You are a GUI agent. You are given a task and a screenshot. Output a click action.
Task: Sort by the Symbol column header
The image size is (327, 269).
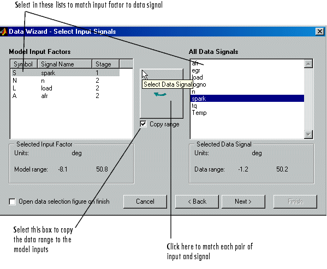(24, 64)
